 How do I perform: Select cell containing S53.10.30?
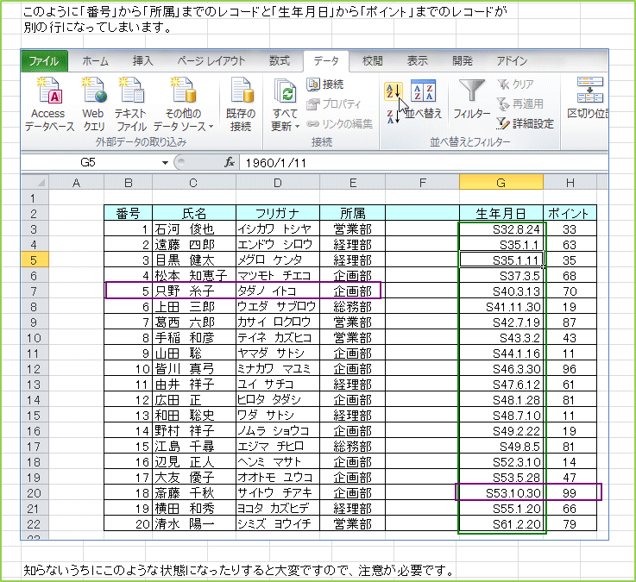pyautogui.click(x=501, y=492)
